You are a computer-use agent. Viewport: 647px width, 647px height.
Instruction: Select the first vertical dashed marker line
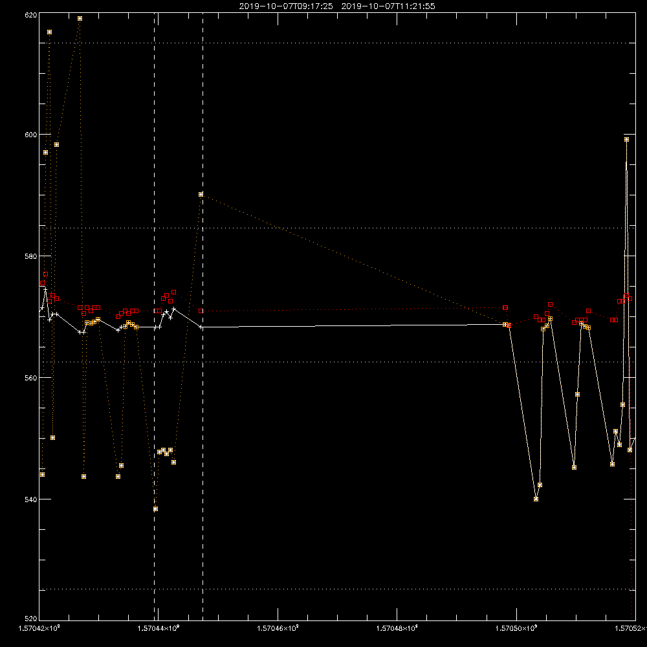click(155, 316)
